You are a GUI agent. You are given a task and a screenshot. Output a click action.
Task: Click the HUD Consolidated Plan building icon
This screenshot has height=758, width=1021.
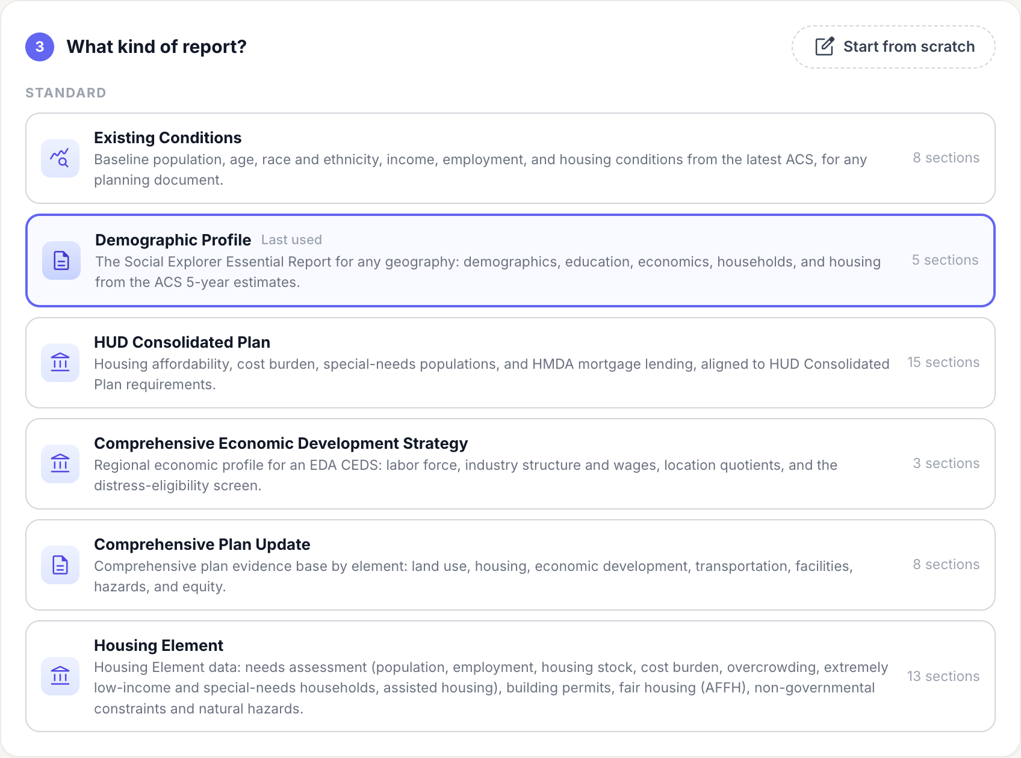pyautogui.click(x=60, y=363)
